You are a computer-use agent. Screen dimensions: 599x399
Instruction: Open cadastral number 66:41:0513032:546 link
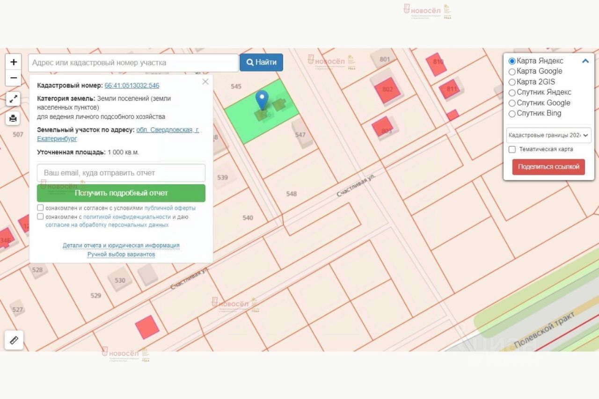132,86
